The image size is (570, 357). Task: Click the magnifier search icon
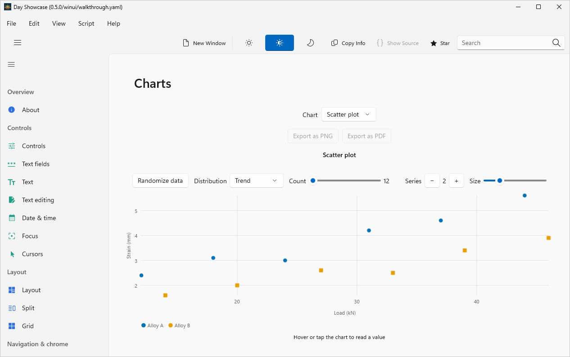pyautogui.click(x=556, y=43)
